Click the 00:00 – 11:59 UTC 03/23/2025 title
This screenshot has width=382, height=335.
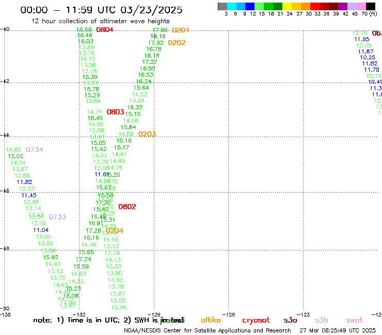[101, 10]
